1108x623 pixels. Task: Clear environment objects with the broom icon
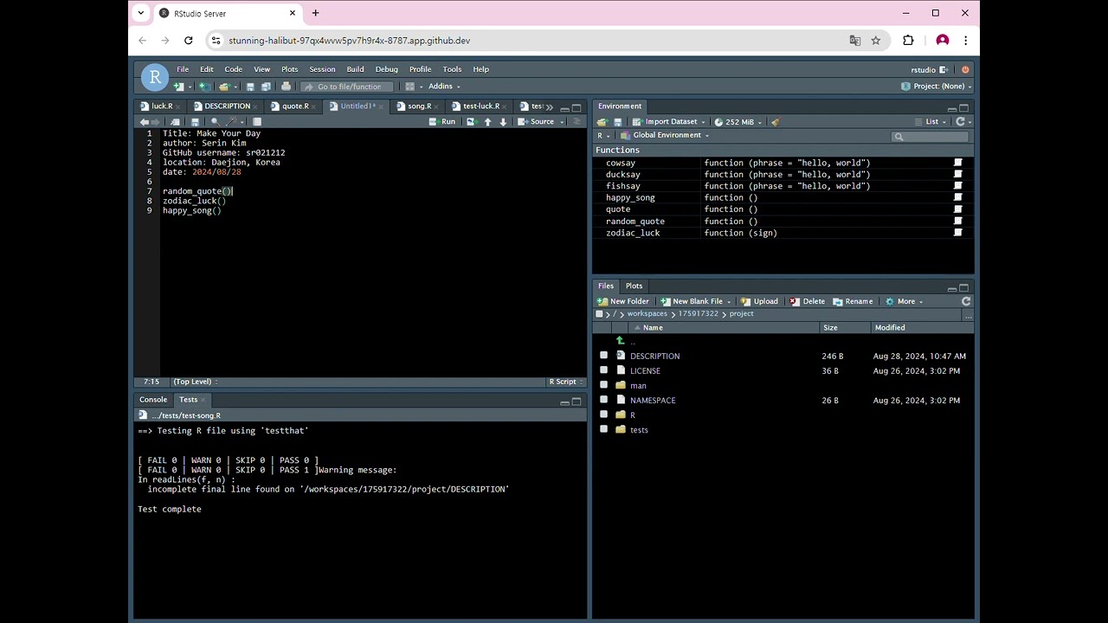pos(775,122)
